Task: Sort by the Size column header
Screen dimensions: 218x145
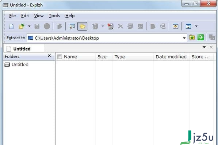Action: tap(102, 57)
